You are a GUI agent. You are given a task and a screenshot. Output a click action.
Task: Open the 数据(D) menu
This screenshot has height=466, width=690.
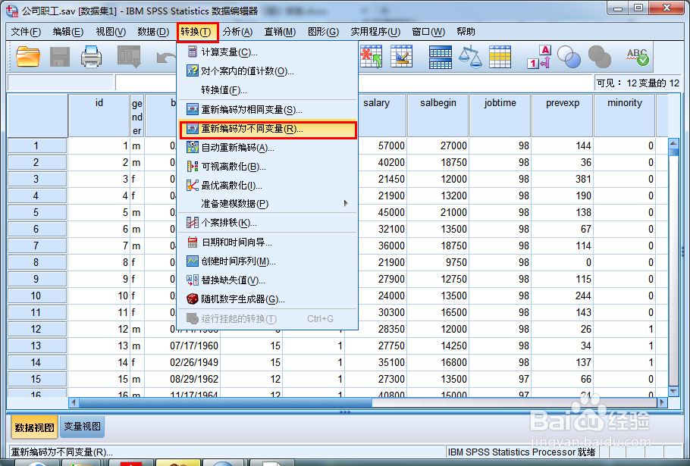153,32
